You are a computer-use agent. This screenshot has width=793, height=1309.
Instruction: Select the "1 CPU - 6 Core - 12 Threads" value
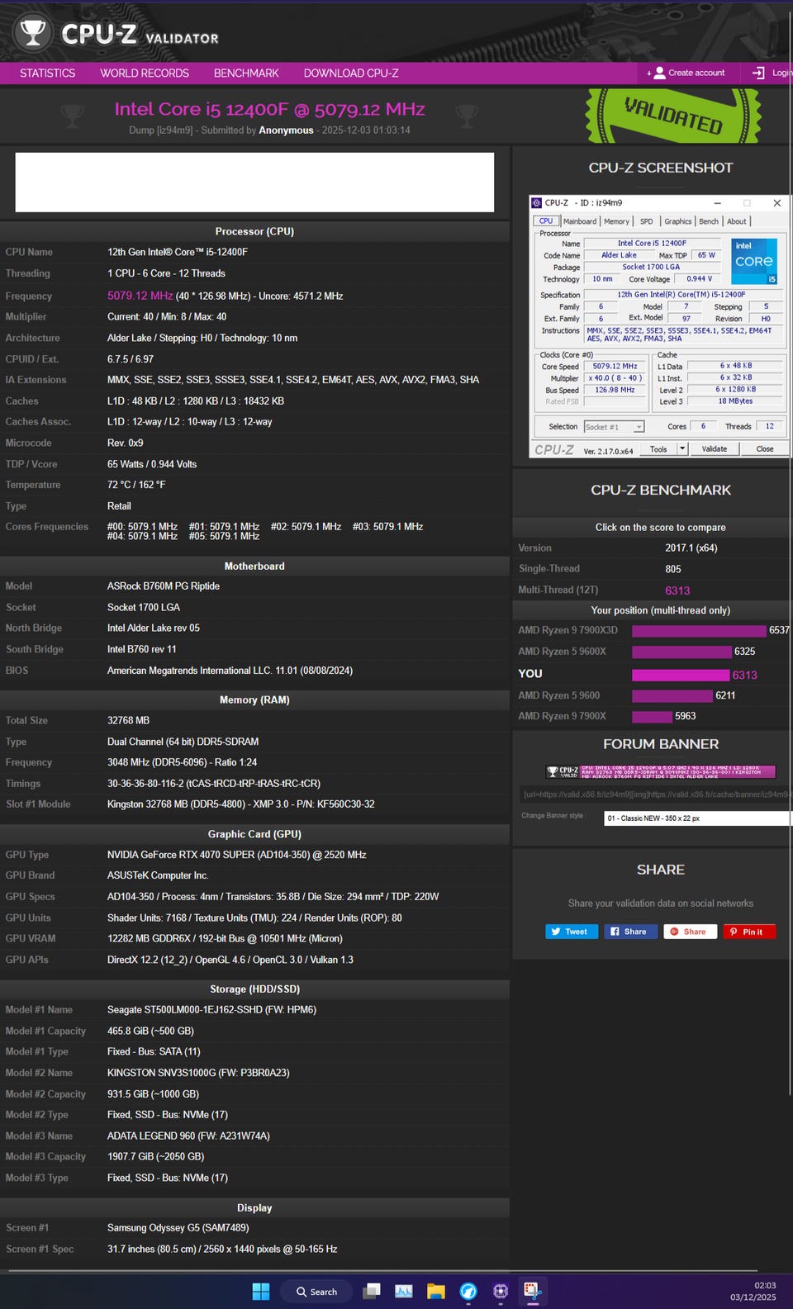166,273
